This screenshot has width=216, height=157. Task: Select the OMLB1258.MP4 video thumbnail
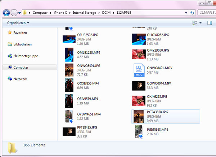click(69, 55)
